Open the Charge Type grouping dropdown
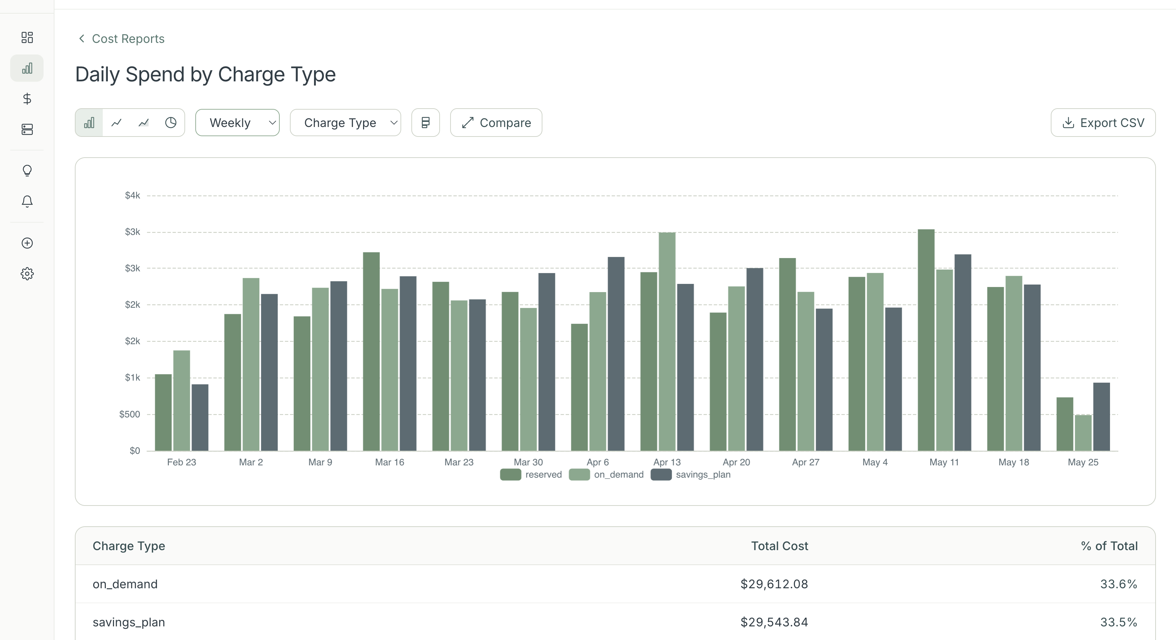This screenshot has height=640, width=1176. pos(346,123)
